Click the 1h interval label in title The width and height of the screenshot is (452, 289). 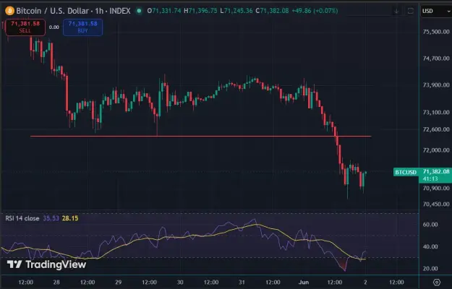(x=99, y=12)
